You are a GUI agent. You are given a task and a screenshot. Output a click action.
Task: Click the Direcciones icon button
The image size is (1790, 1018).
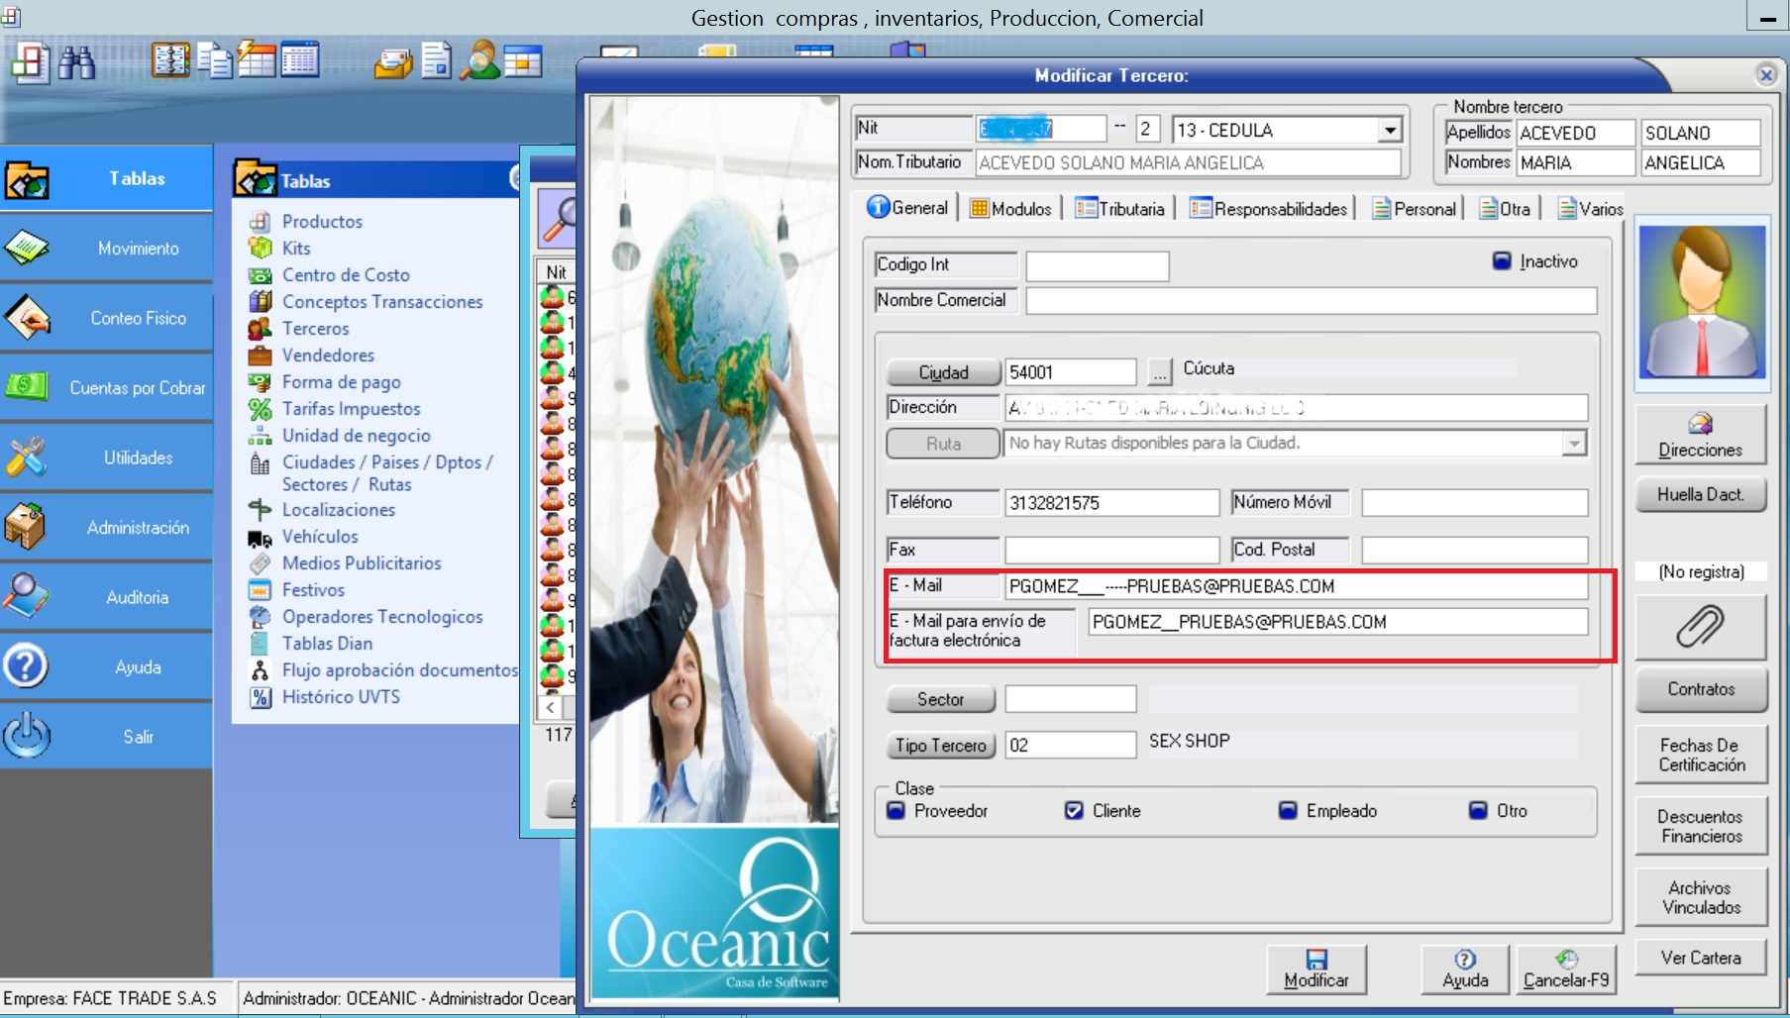coord(1700,435)
